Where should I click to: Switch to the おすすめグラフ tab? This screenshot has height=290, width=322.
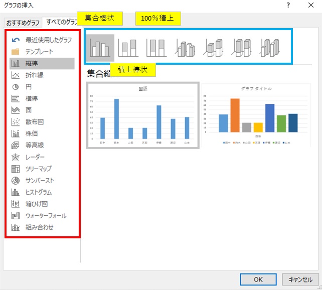pos(23,23)
